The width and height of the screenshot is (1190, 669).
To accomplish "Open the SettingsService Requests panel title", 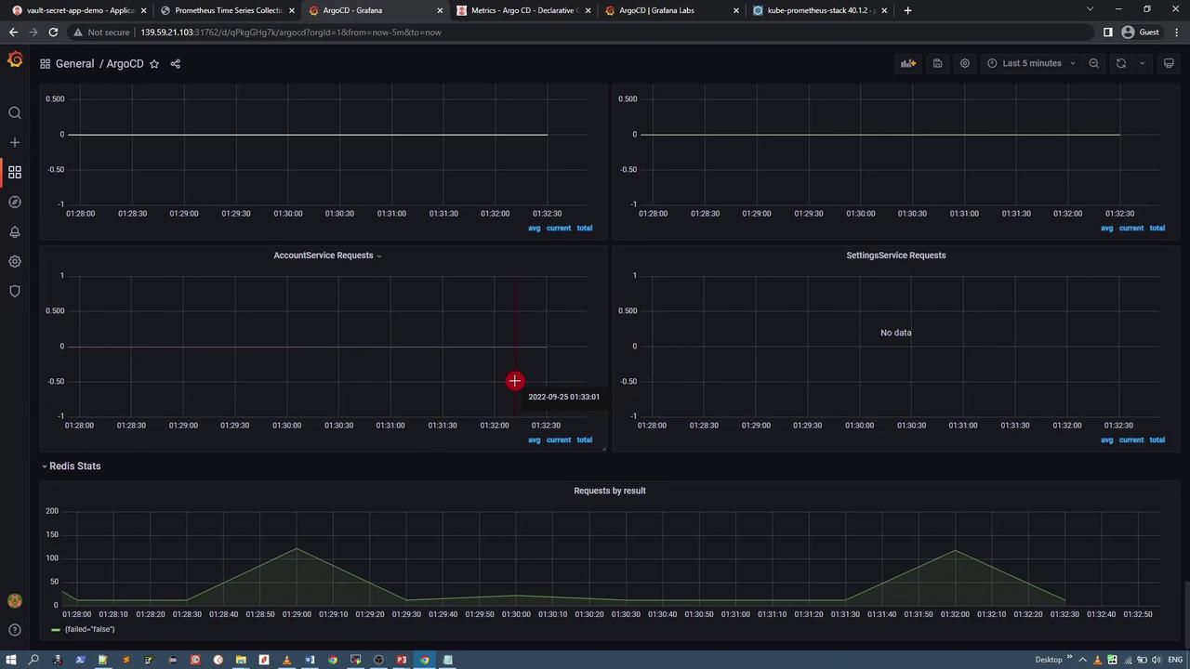I will point(896,256).
